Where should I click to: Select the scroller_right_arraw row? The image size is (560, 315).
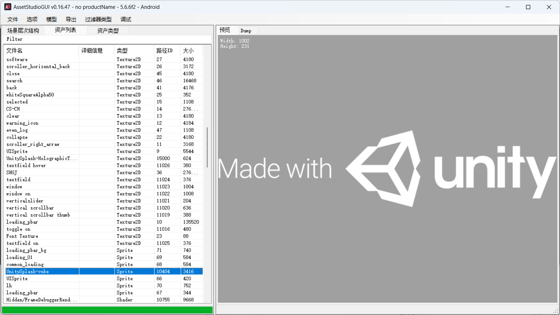pyautogui.click(x=104, y=144)
